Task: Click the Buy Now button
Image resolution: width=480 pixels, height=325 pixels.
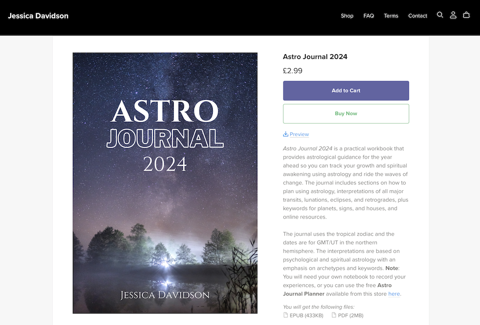Action: pyautogui.click(x=346, y=113)
